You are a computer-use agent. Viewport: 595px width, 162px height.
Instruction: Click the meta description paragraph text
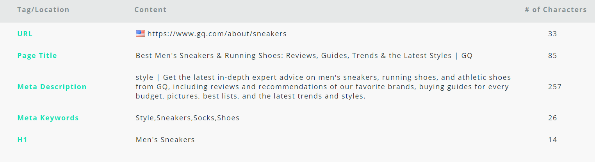[323, 87]
